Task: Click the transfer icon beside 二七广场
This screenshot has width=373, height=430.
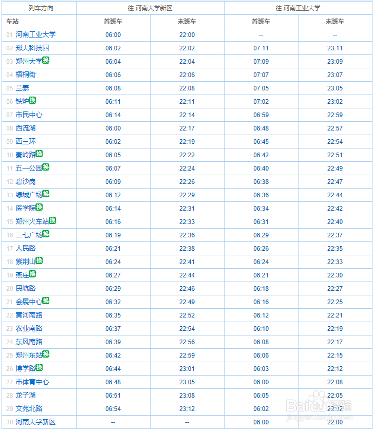Action: pyautogui.click(x=46, y=234)
